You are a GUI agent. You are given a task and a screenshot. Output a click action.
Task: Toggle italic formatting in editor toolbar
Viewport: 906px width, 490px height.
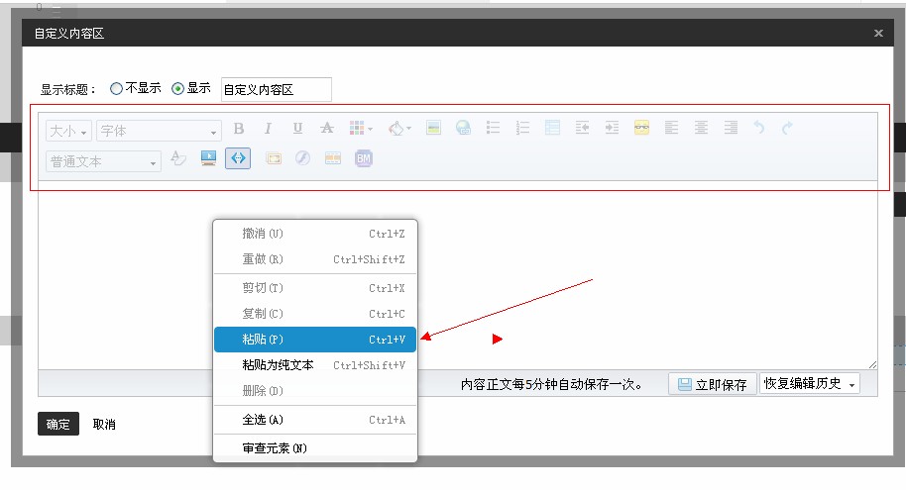[x=268, y=128]
